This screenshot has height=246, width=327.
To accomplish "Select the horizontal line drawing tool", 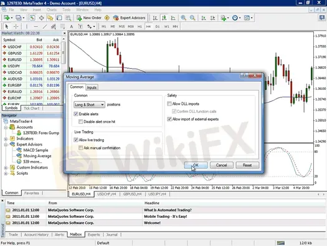I will (x=36, y=26).
